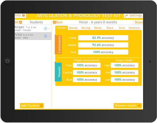Tap the Edit students icon
The height and width of the screenshot is (123, 157).
21,22
